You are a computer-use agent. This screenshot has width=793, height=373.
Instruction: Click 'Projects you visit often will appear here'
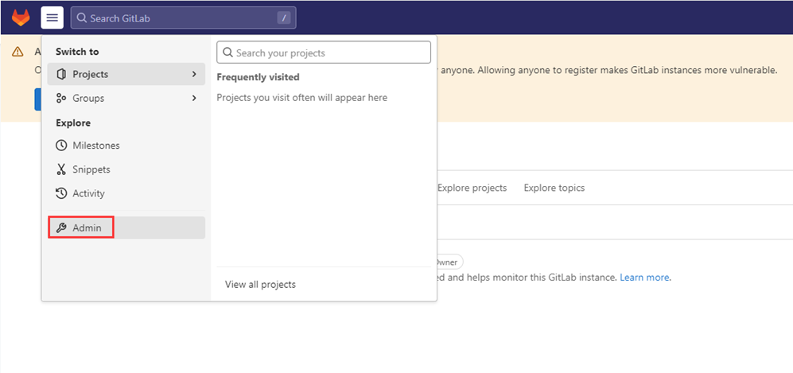coord(302,98)
